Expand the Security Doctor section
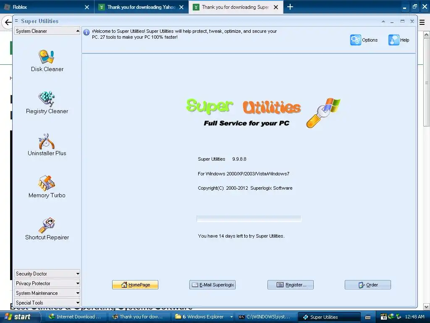The height and width of the screenshot is (323, 430). click(47, 273)
